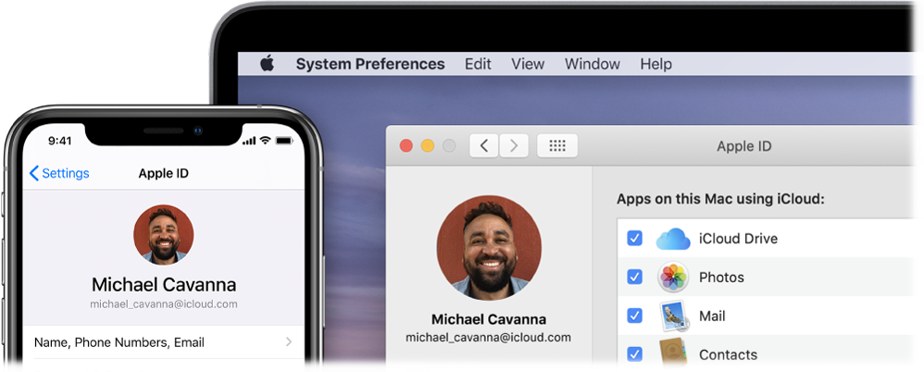
Task: Click the Photos flower icon
Action: 673,278
